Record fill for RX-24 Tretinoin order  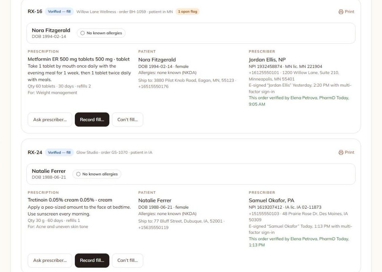point(92,260)
